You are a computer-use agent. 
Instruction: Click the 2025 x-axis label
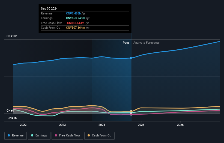(x=141, y=125)
